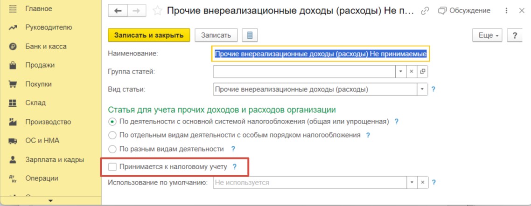This screenshot has height=206, width=531.
Task: Clear Группа статей field with x
Action: (x=411, y=72)
